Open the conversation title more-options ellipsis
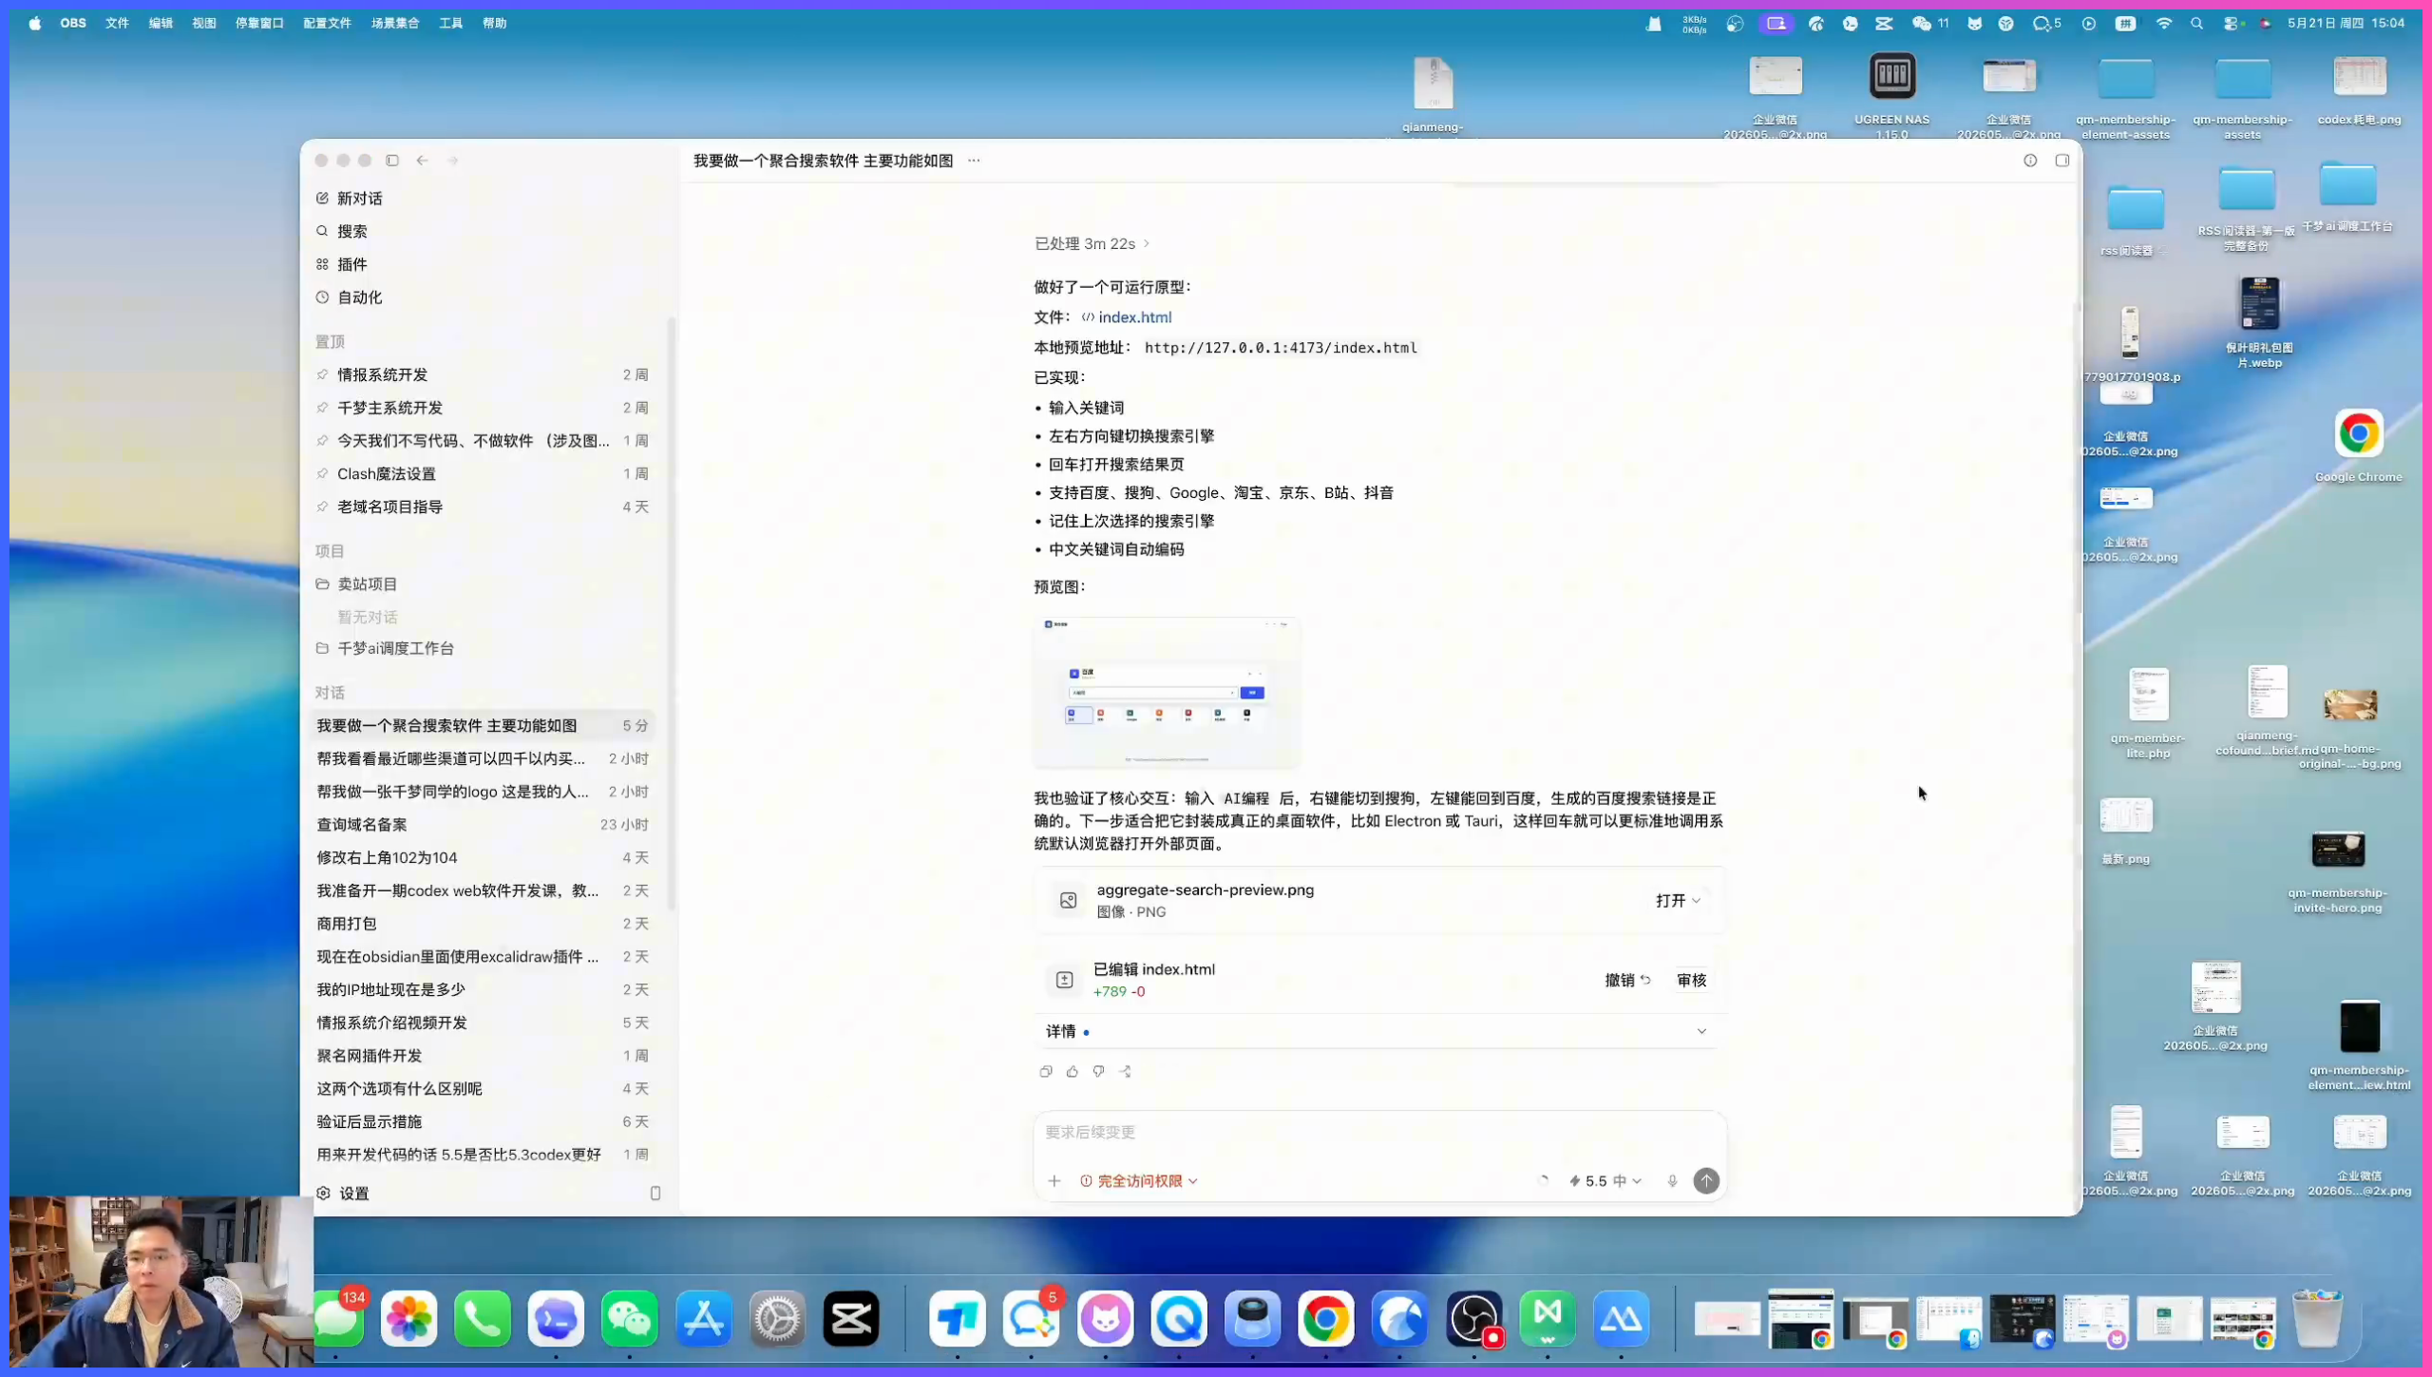Viewport: 2432px width, 1377px height. [x=974, y=161]
